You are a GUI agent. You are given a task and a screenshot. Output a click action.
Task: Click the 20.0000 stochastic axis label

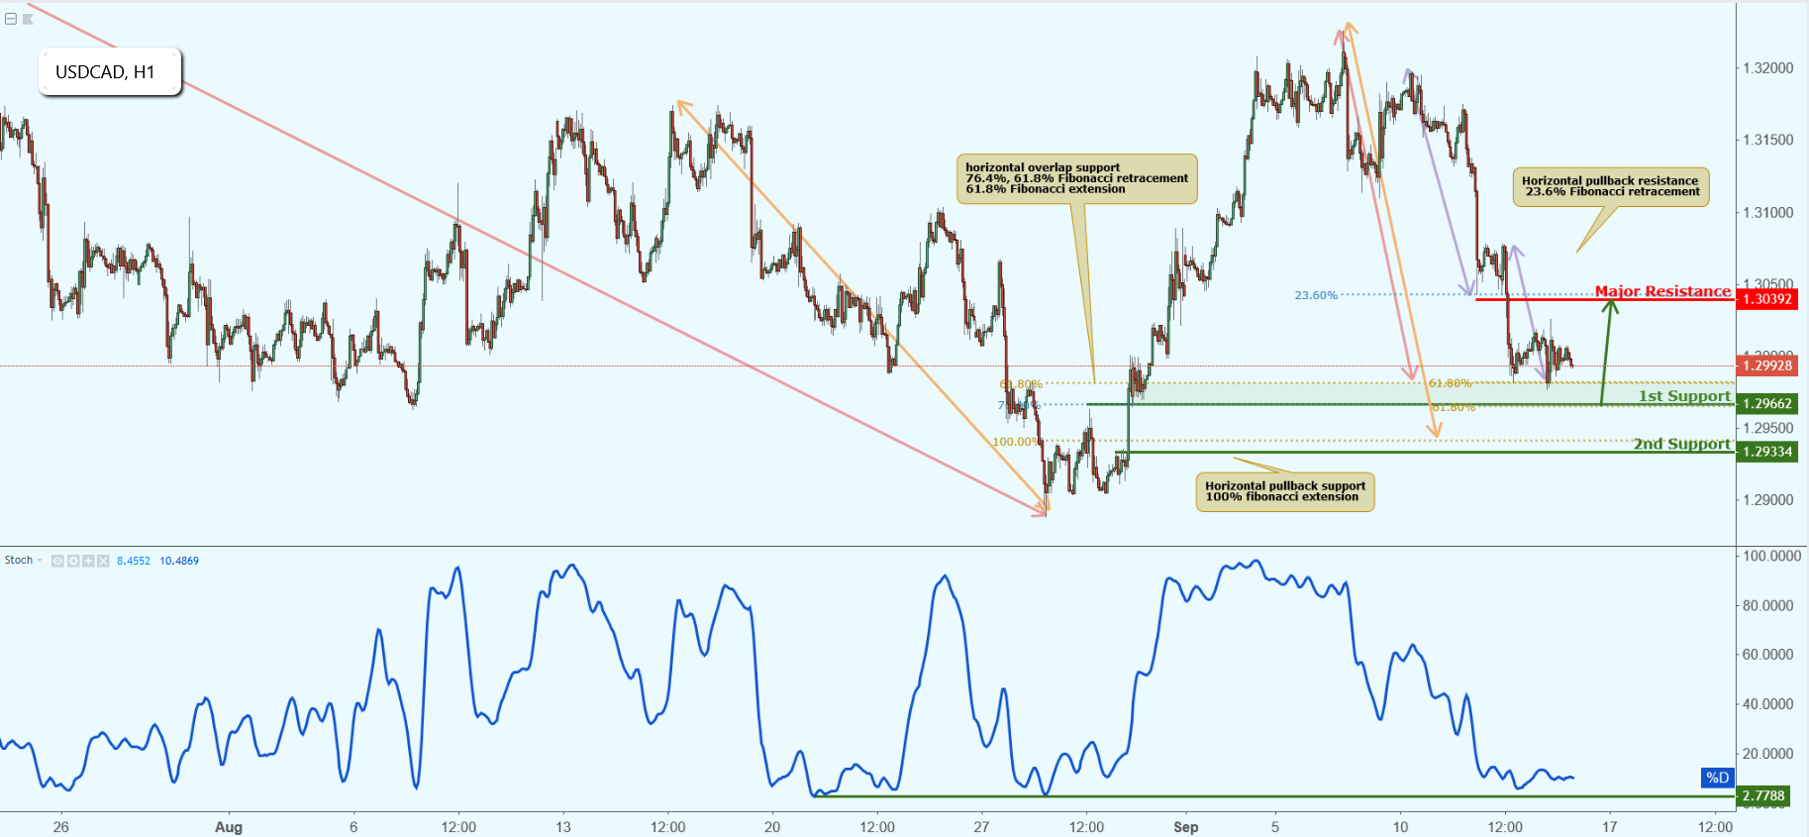point(1768,754)
